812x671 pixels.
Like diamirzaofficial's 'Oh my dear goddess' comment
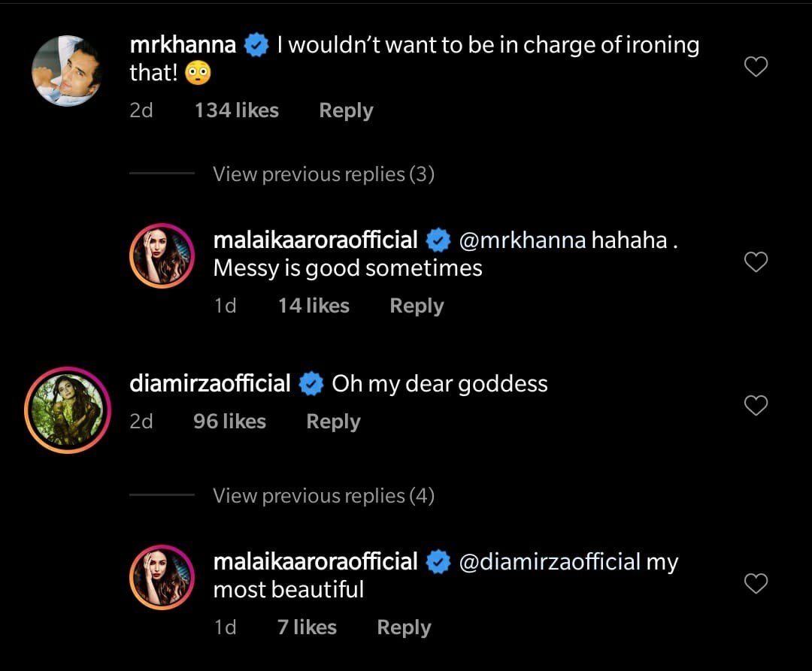coord(755,406)
